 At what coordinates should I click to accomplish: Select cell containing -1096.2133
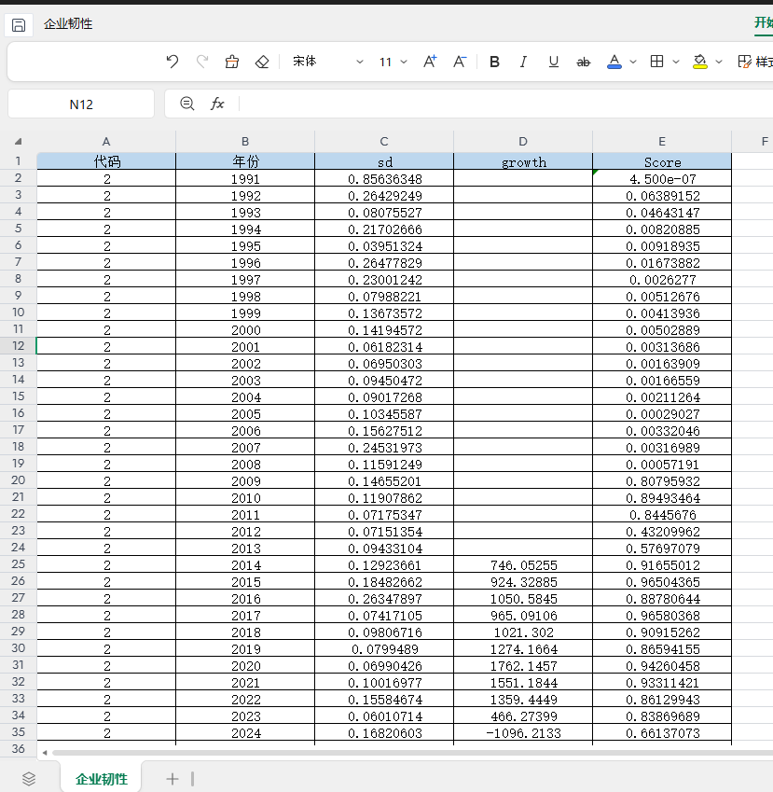point(522,733)
